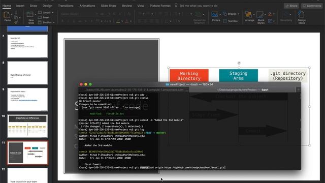The image size is (325, 183).
Task: Expand the Paste options arrow
Action: (12, 14)
